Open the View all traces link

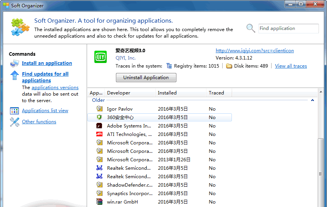tap(291, 66)
